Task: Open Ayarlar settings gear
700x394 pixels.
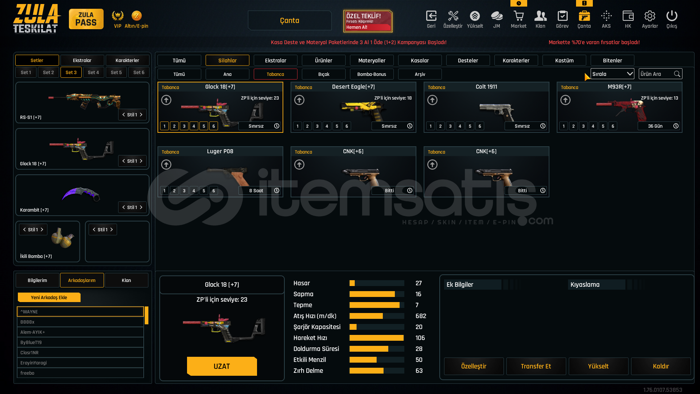Action: (x=650, y=16)
